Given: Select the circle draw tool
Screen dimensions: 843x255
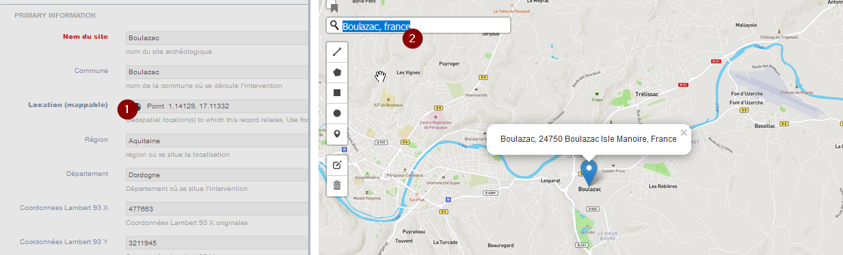Looking at the screenshot, I should [x=337, y=112].
